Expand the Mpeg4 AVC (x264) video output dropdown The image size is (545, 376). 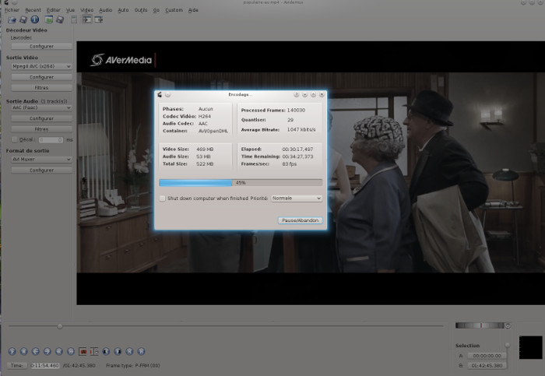click(x=41, y=67)
